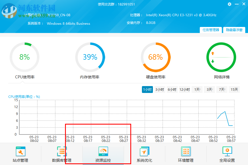
Task: Click the 网络详情 network ring icon
Action: [221, 57]
